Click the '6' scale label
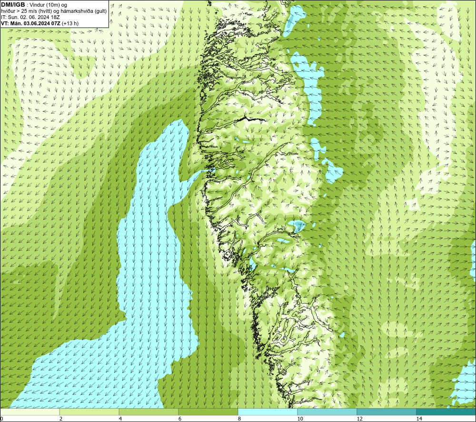The width and height of the screenshot is (476, 422). (x=180, y=419)
